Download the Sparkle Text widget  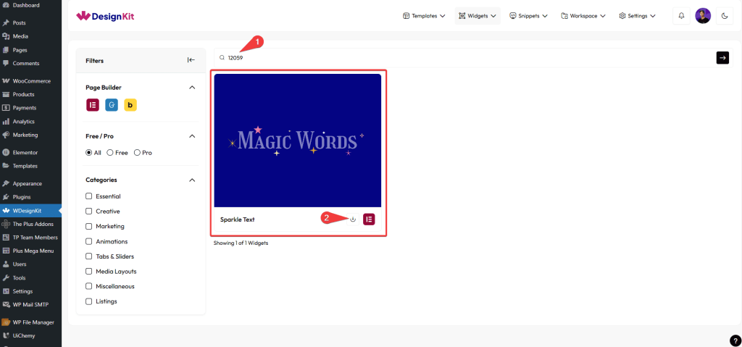[x=353, y=220]
